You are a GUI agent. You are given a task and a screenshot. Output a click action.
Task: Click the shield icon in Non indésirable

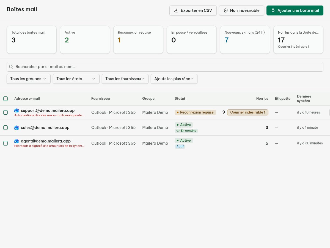226,10
